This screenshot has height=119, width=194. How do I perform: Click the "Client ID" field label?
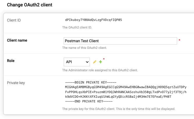pyautogui.click(x=14, y=20)
